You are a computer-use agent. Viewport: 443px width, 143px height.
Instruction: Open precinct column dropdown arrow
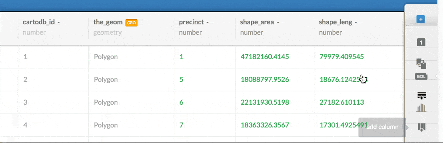(207, 22)
